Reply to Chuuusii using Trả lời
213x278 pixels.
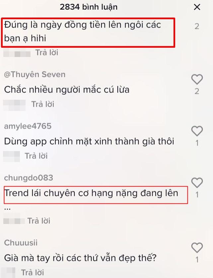pyautogui.click(x=33, y=272)
